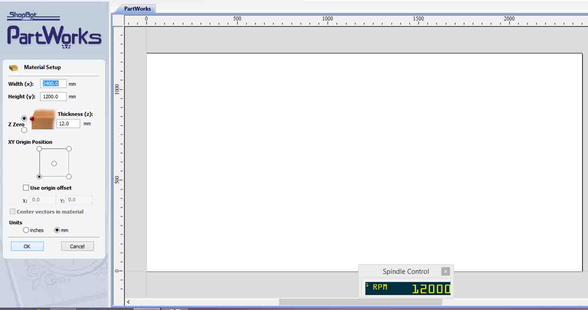Close the Spindle Control window
The height and width of the screenshot is (310, 588).
point(445,271)
